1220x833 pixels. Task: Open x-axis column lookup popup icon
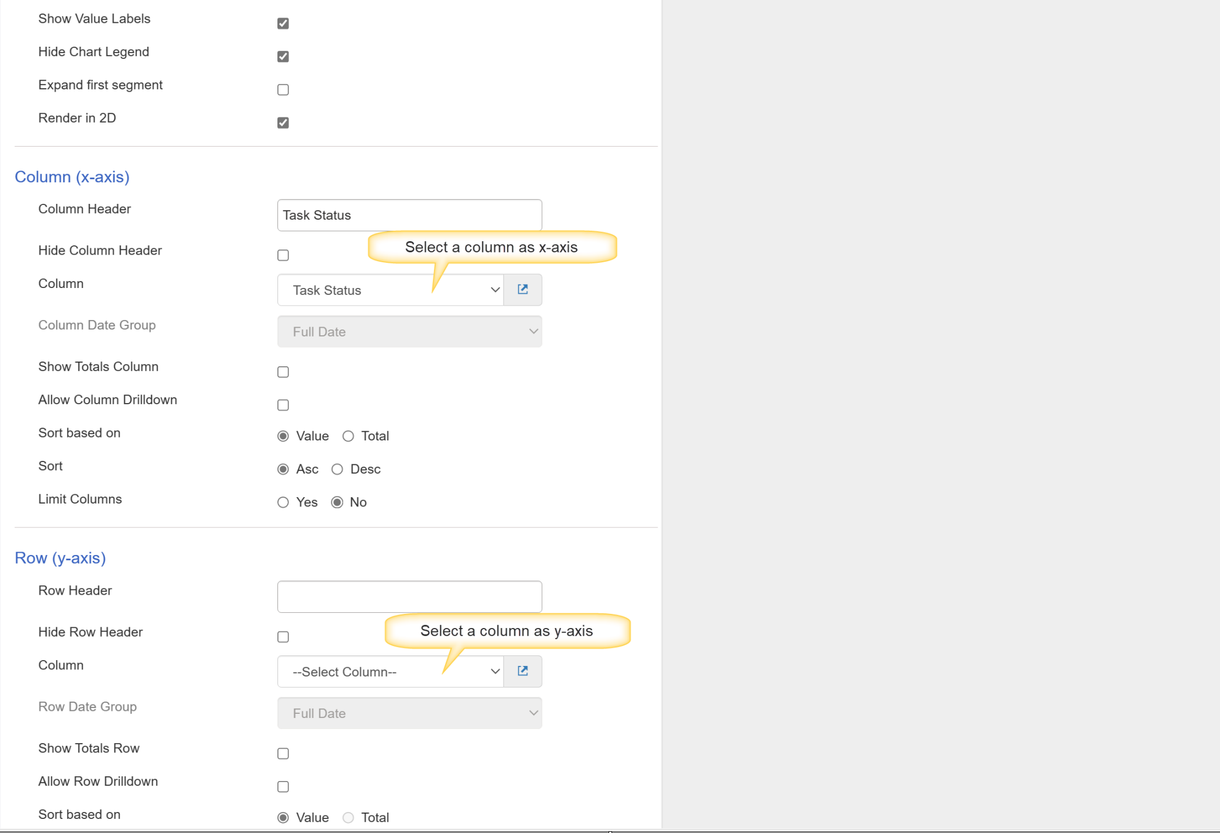pos(523,290)
